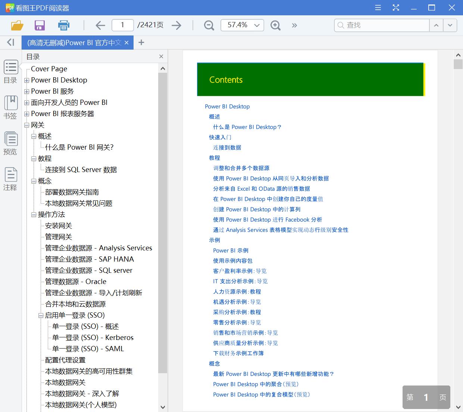Follow 下载财务示例工作簿 link

pos(238,353)
